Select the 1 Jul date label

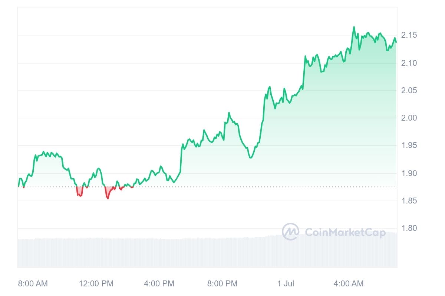click(286, 284)
